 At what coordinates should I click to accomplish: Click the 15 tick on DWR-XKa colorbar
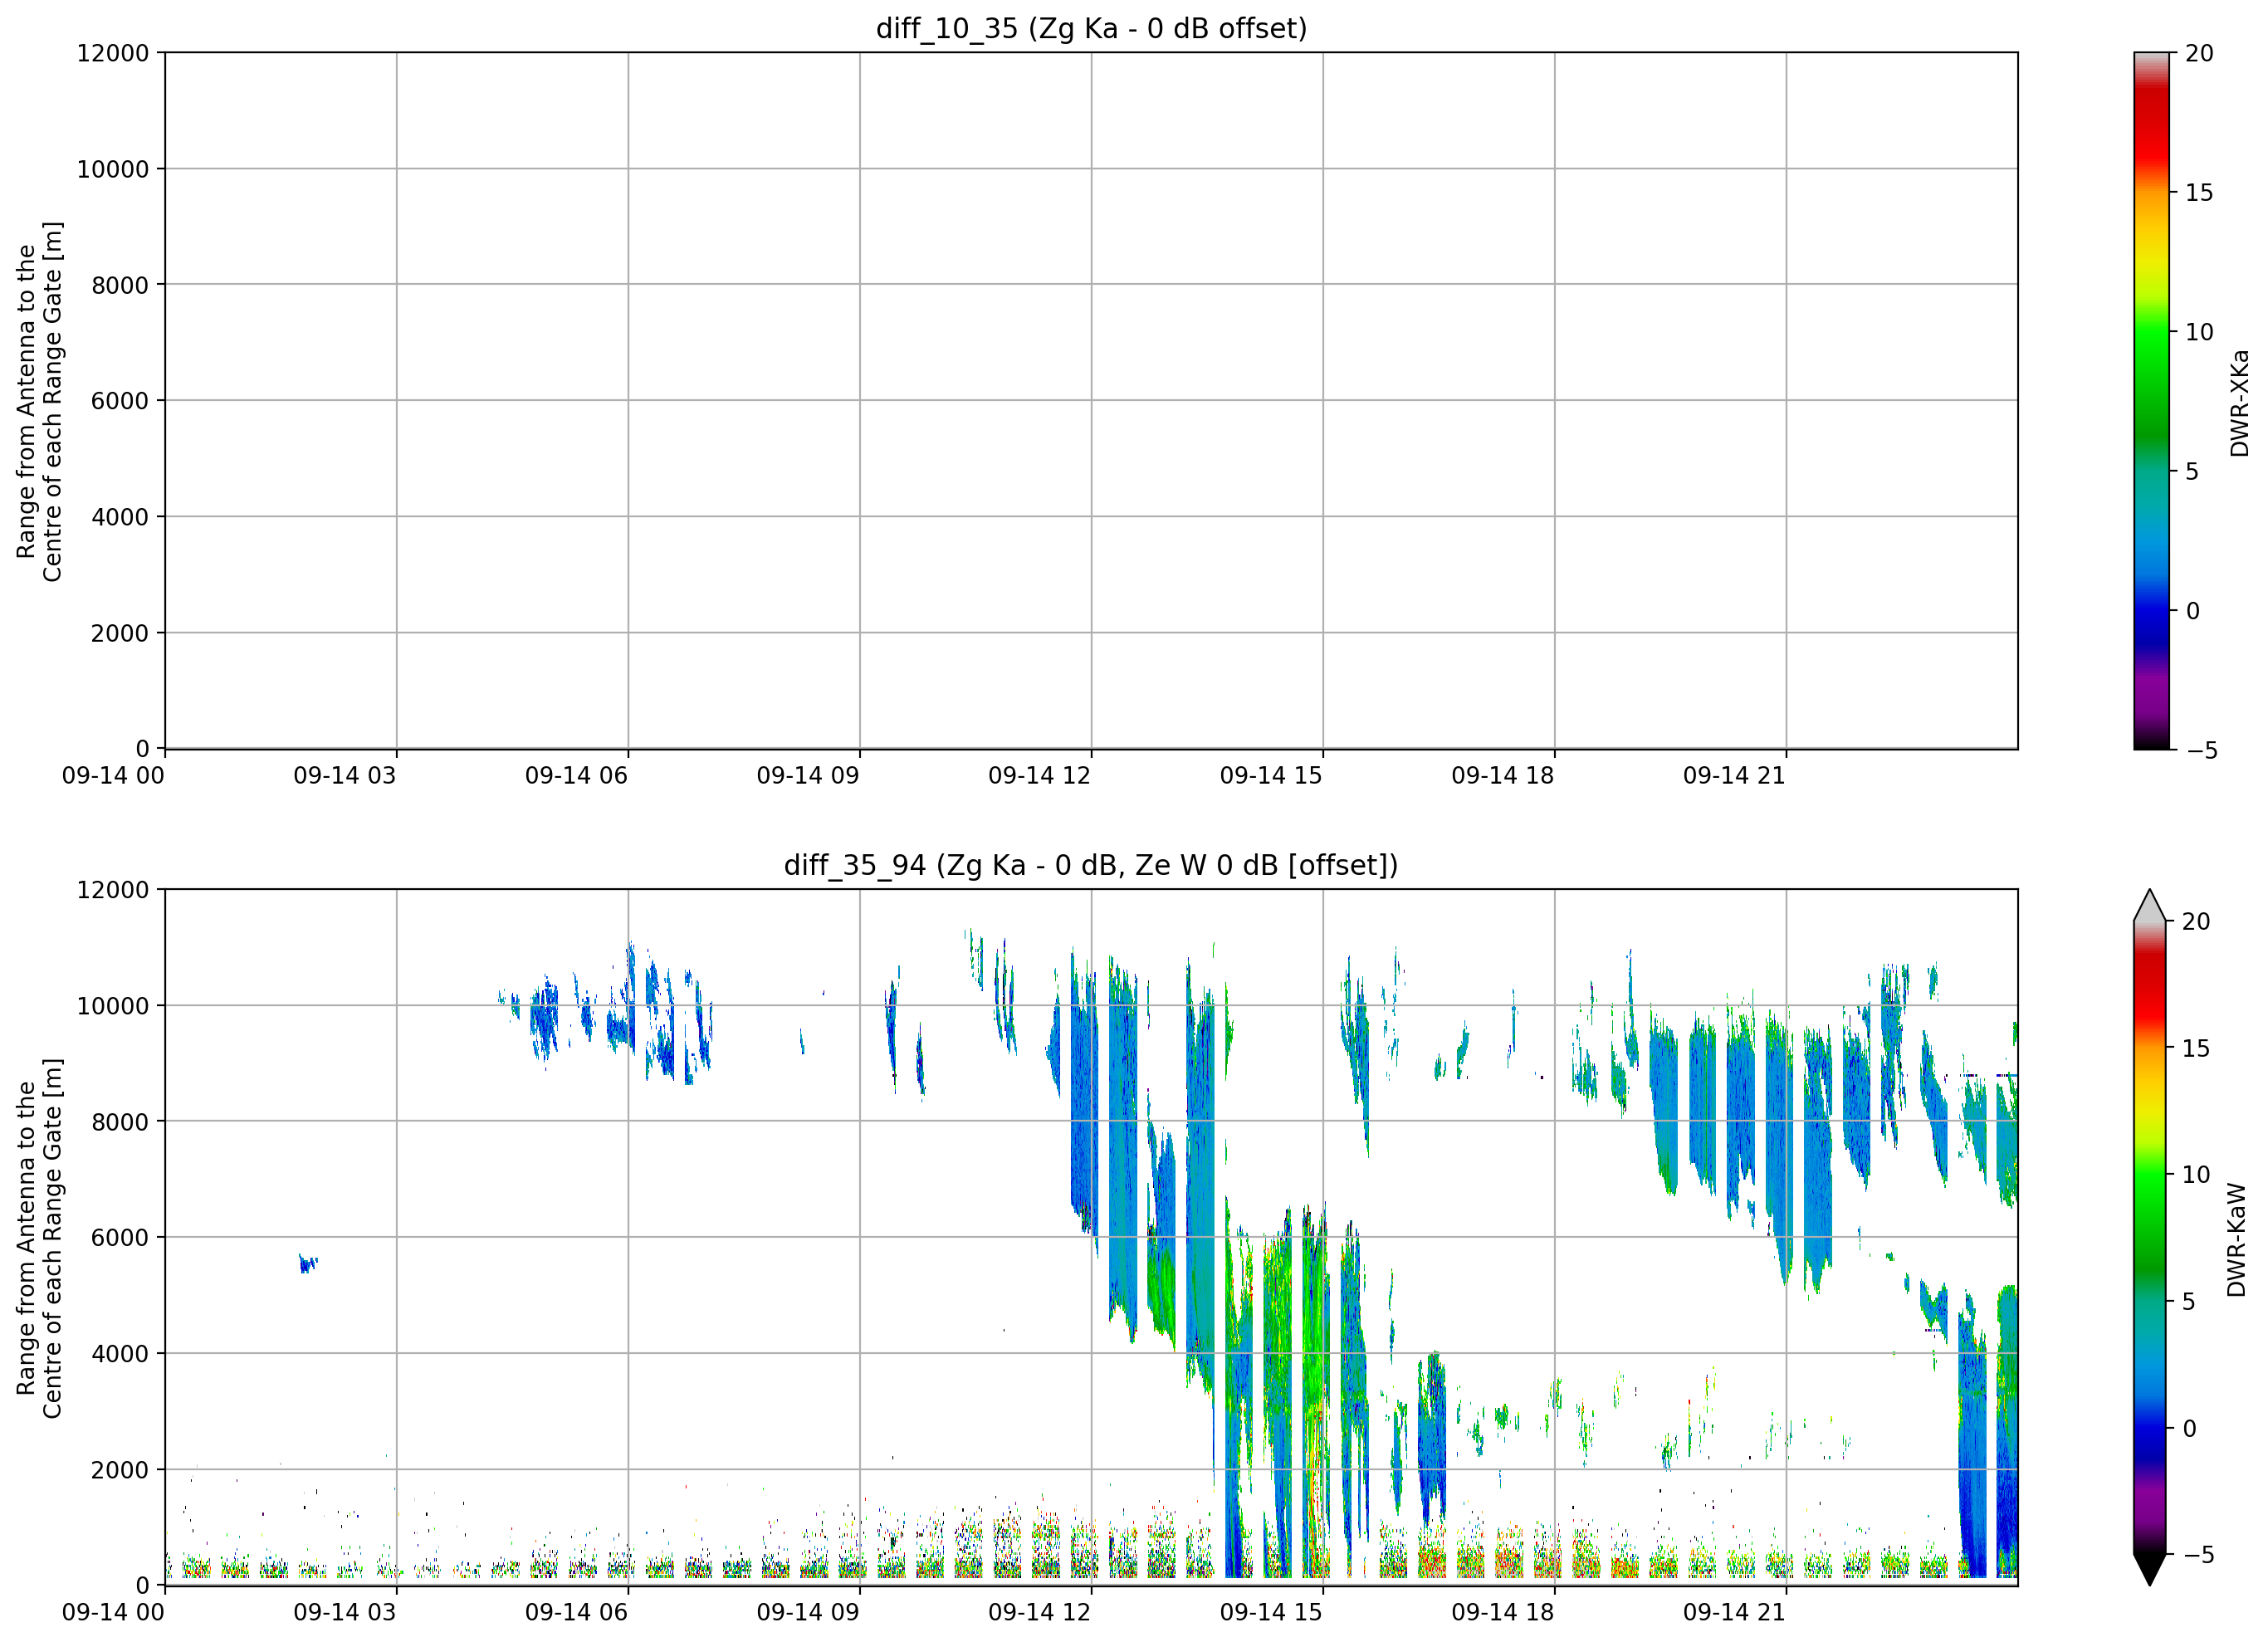[2199, 193]
